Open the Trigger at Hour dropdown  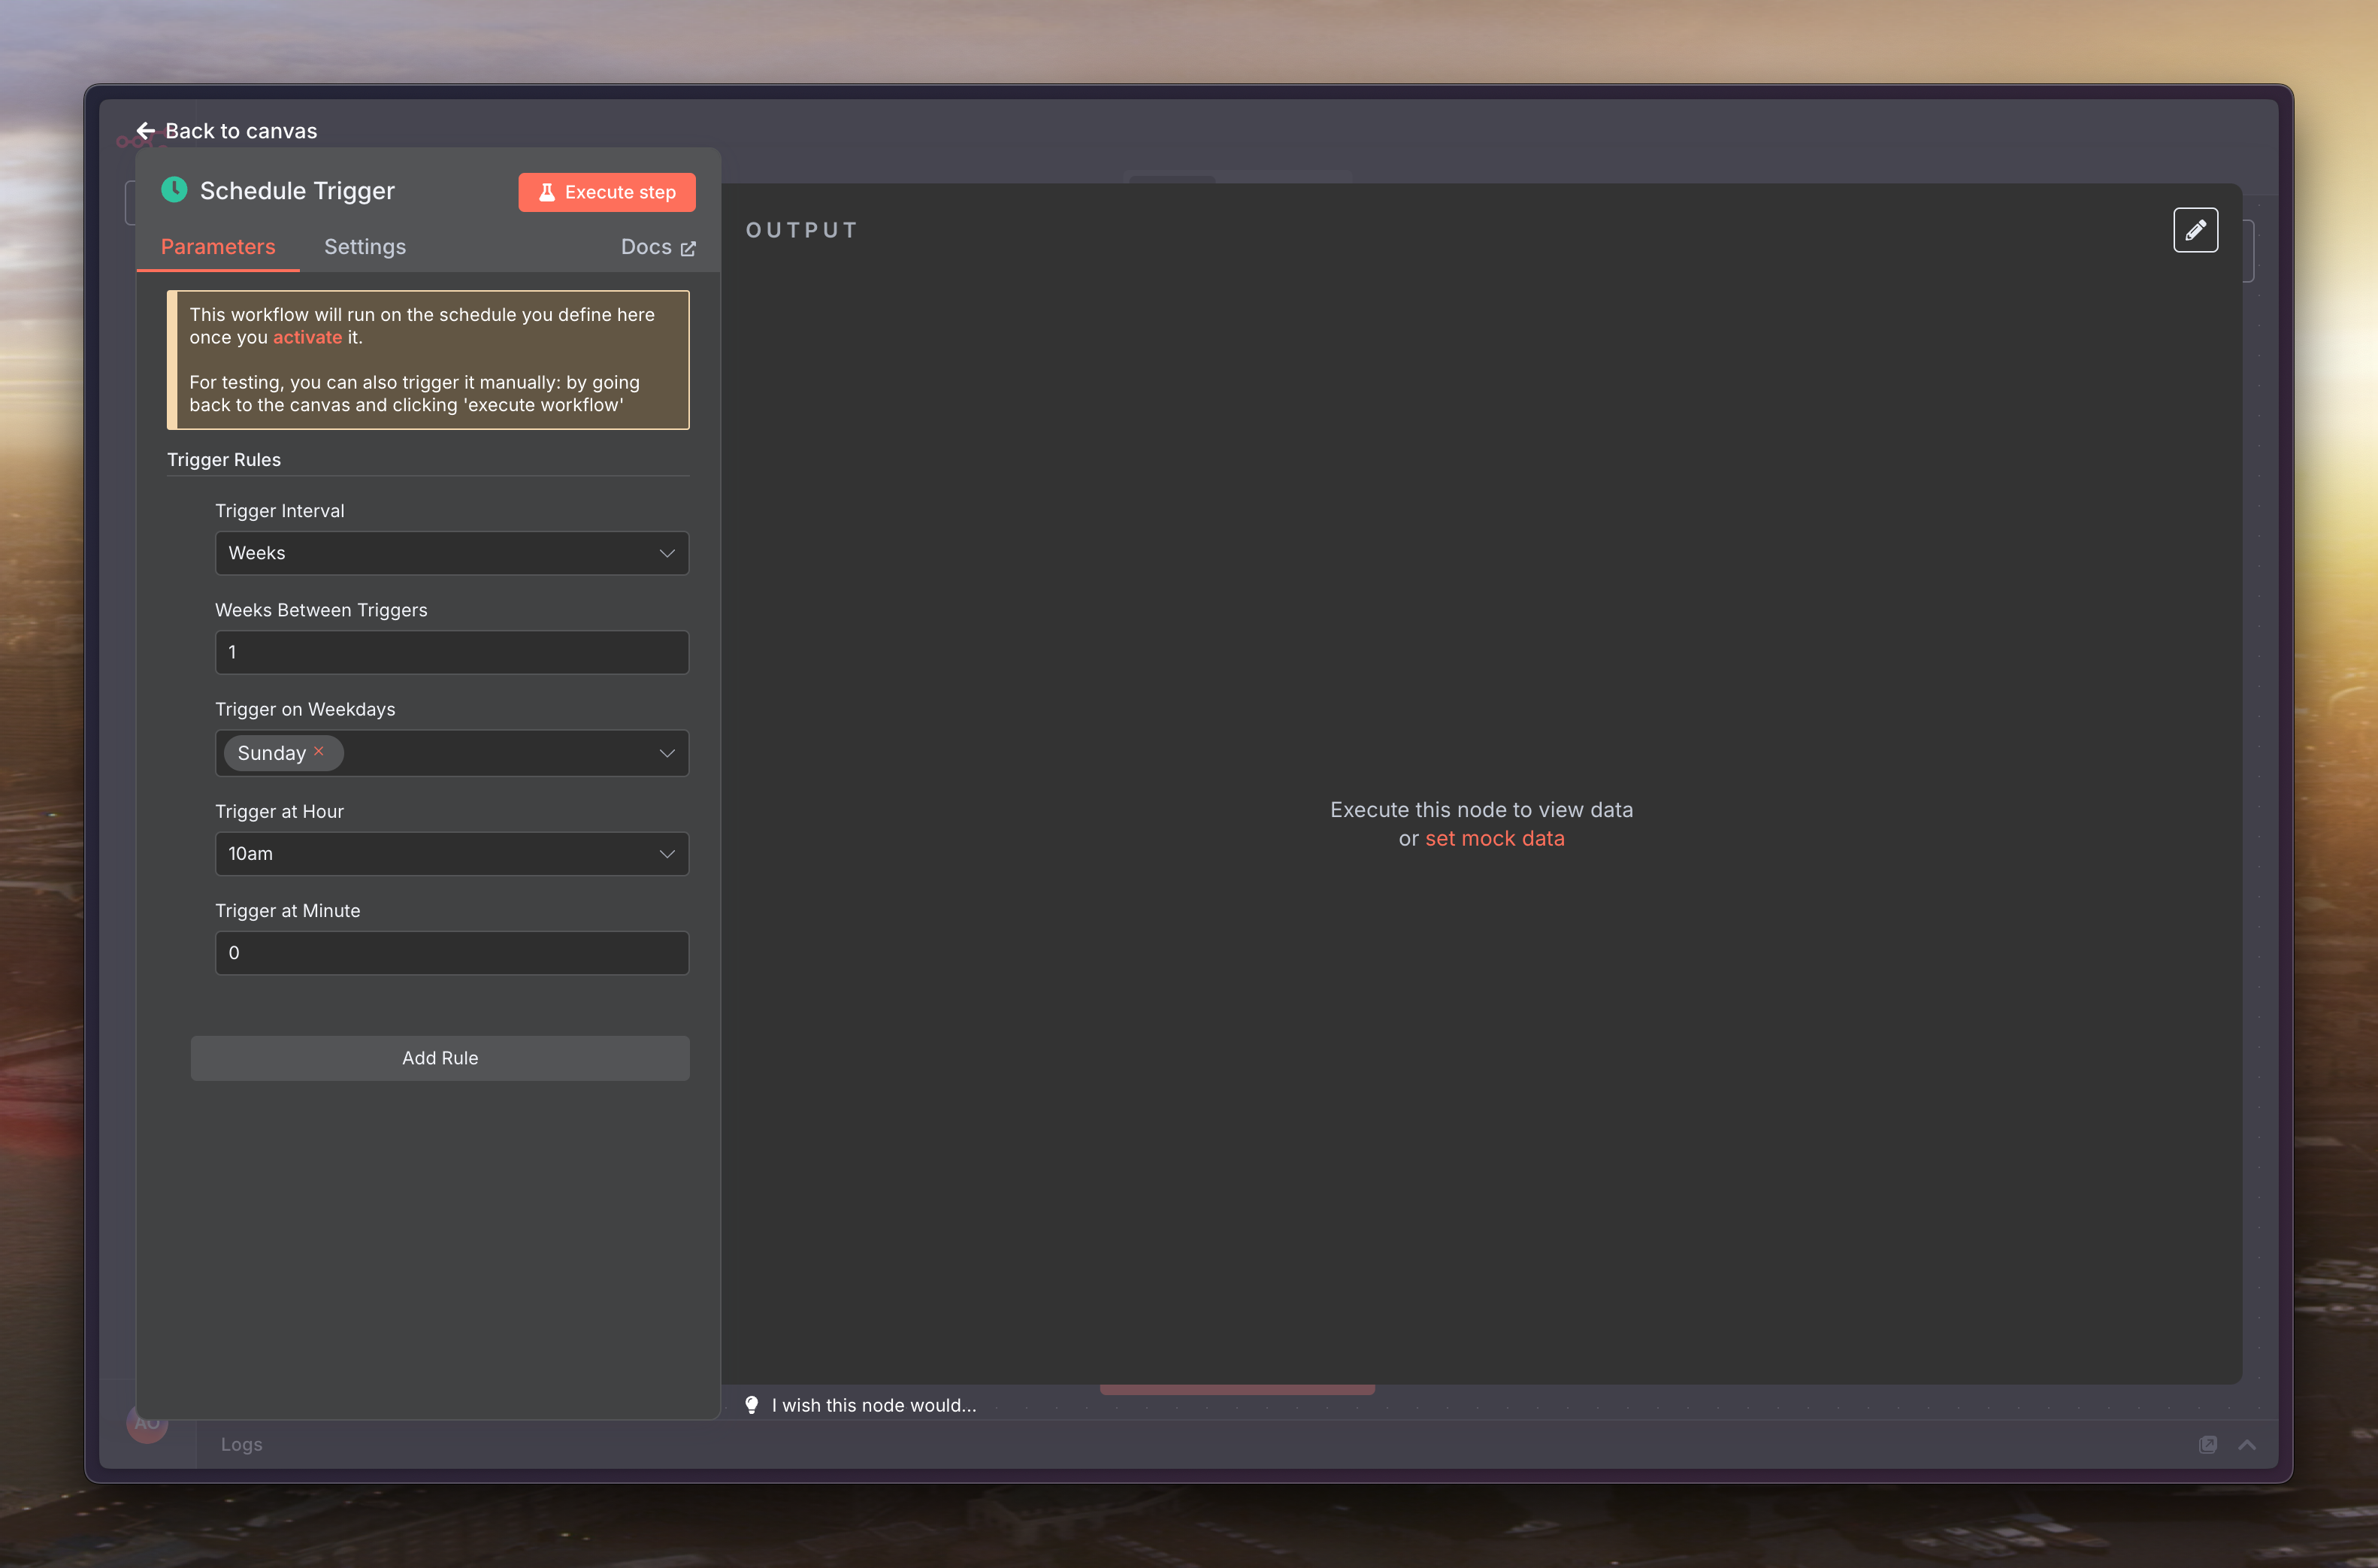[x=452, y=854]
